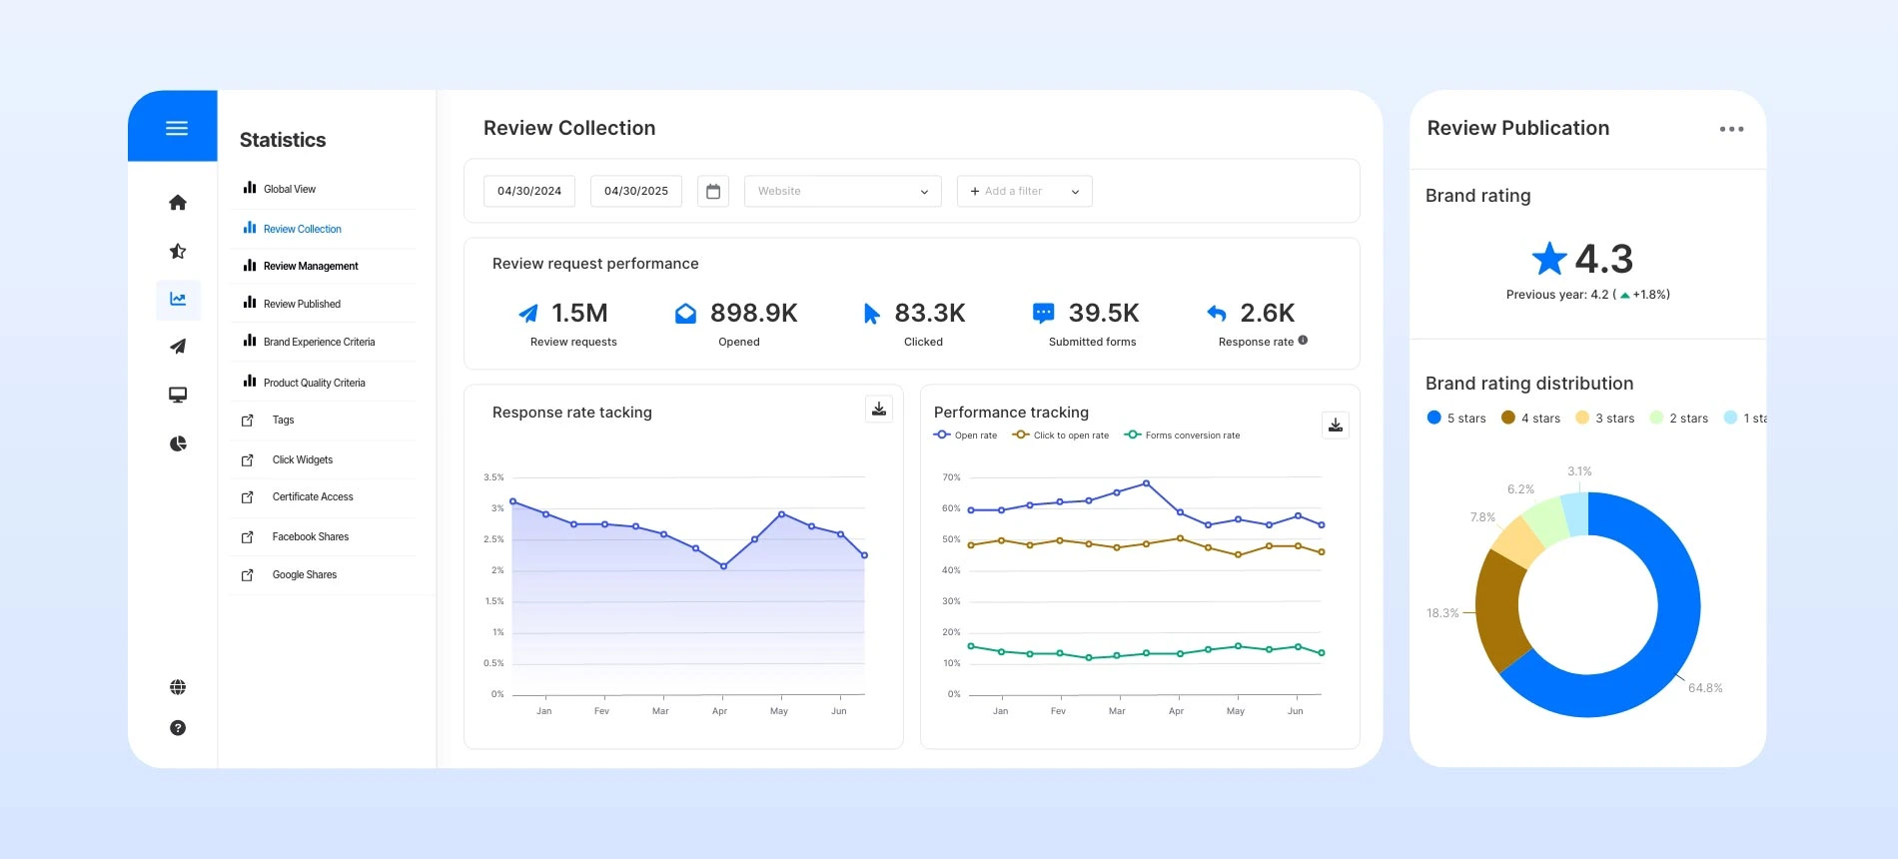Click the half-star ratings sidebar icon
This screenshot has width=1898, height=859.
(178, 251)
